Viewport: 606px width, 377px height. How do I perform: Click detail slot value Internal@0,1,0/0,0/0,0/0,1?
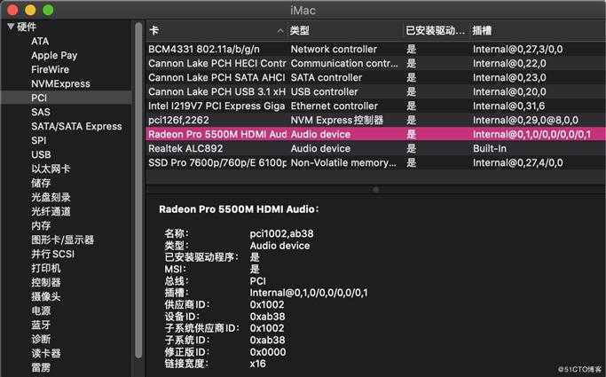click(x=309, y=293)
